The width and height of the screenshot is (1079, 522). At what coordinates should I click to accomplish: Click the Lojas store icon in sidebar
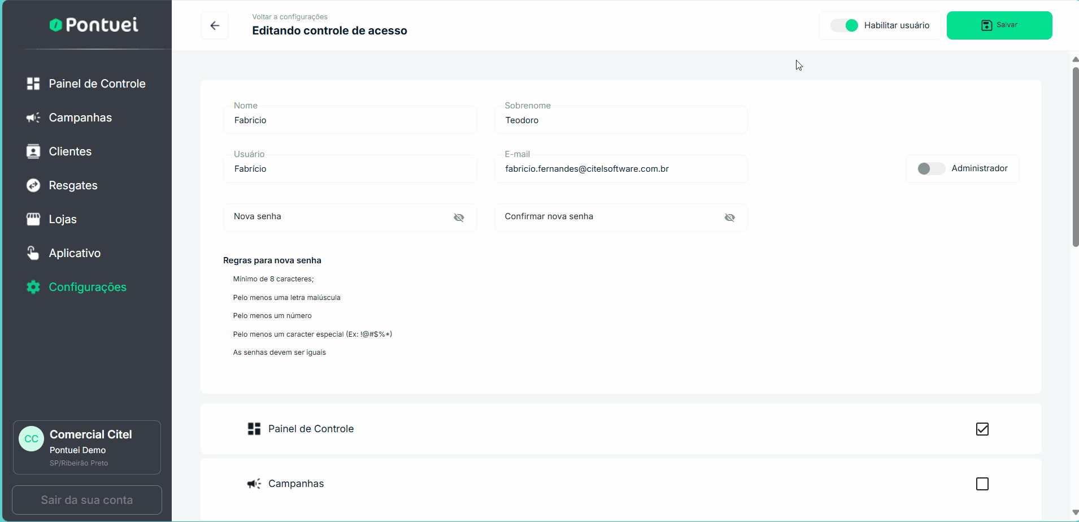[33, 219]
